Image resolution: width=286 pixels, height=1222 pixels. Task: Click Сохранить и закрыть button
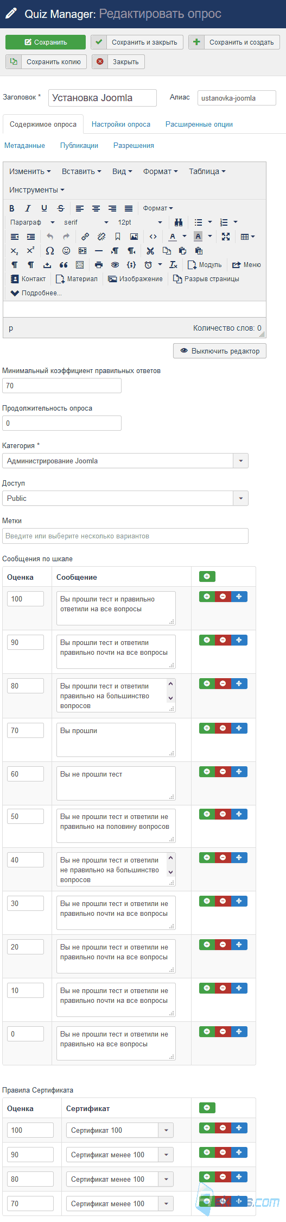(137, 42)
